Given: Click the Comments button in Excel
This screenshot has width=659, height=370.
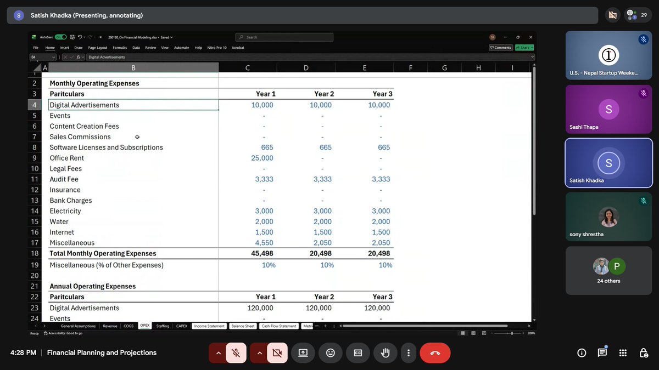Looking at the screenshot, I should (501, 48).
